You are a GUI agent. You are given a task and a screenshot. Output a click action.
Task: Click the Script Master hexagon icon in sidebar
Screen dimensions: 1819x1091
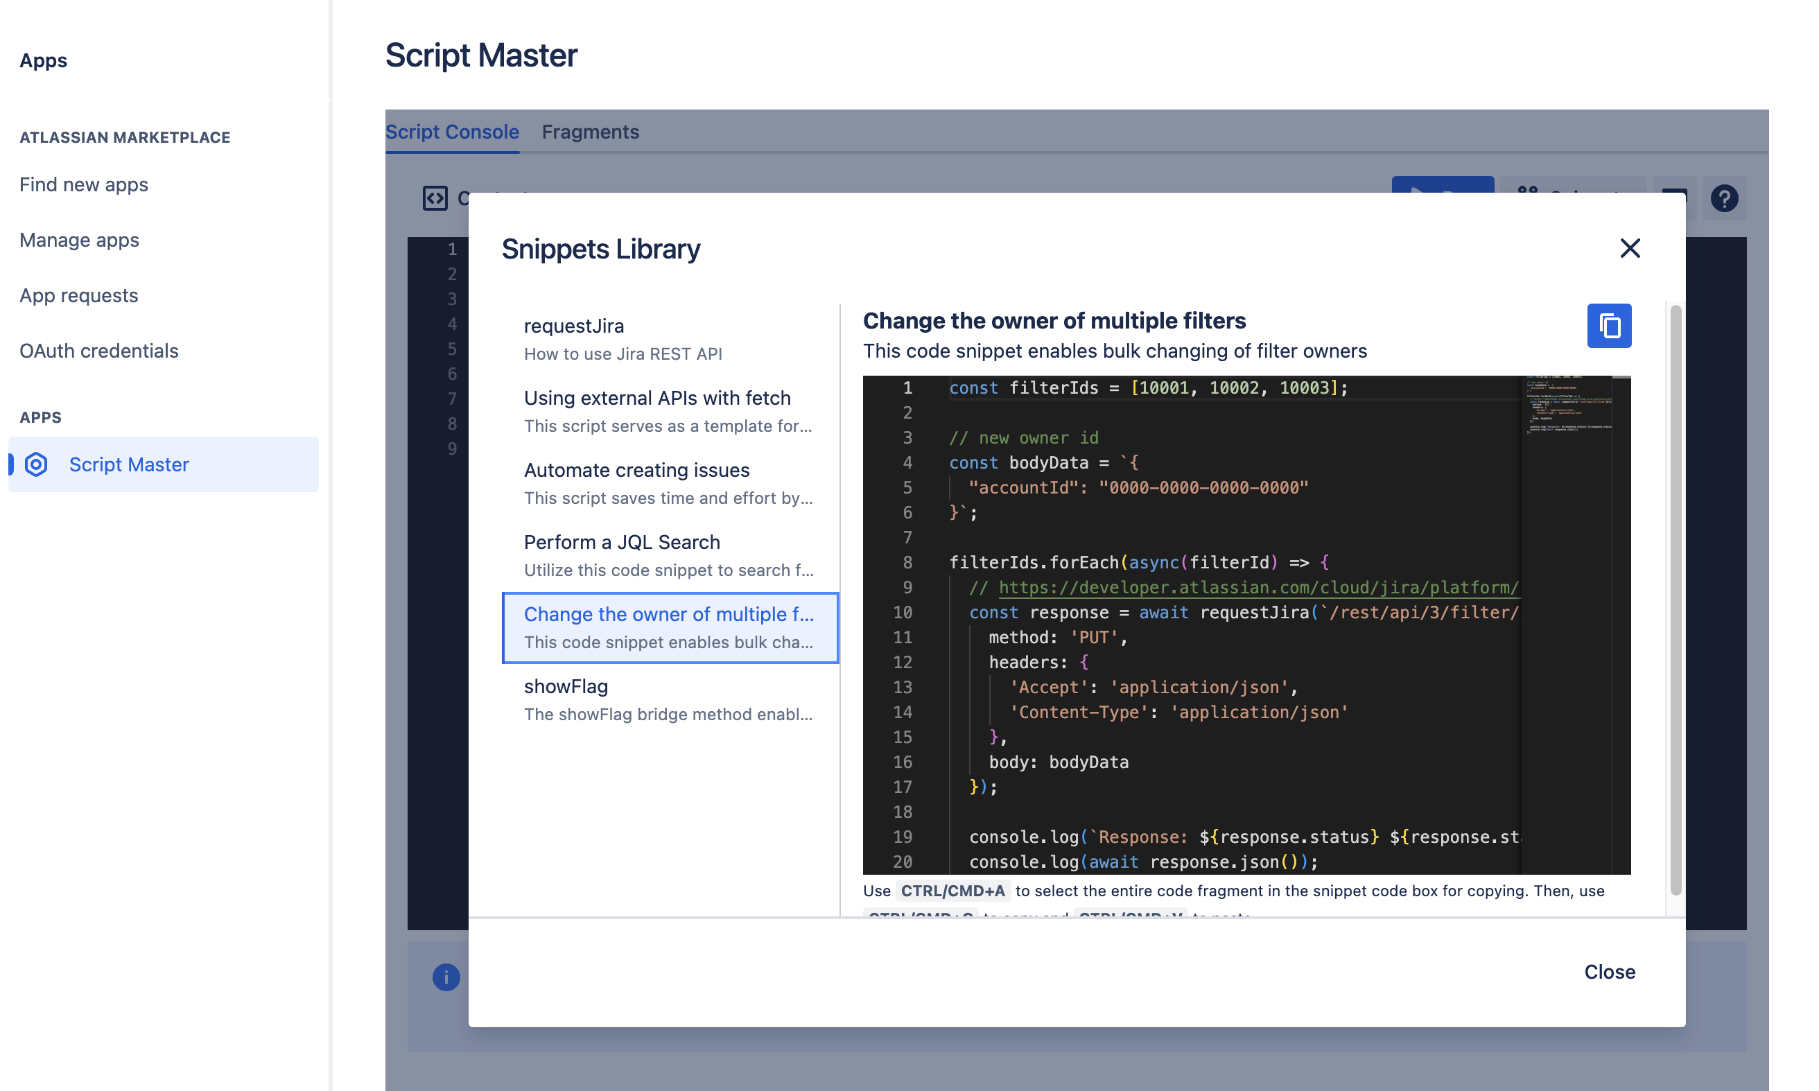36,464
